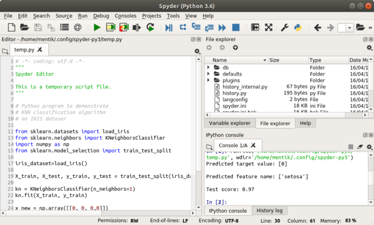Expand the plugins folder

point(208,80)
